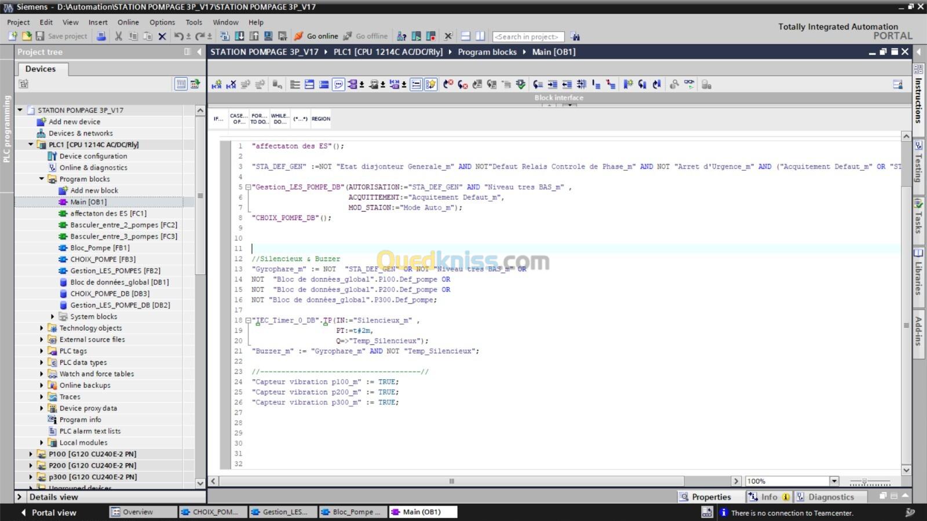Click the Portal view arrow icon
This screenshot has width=927, height=521.
click(24, 512)
